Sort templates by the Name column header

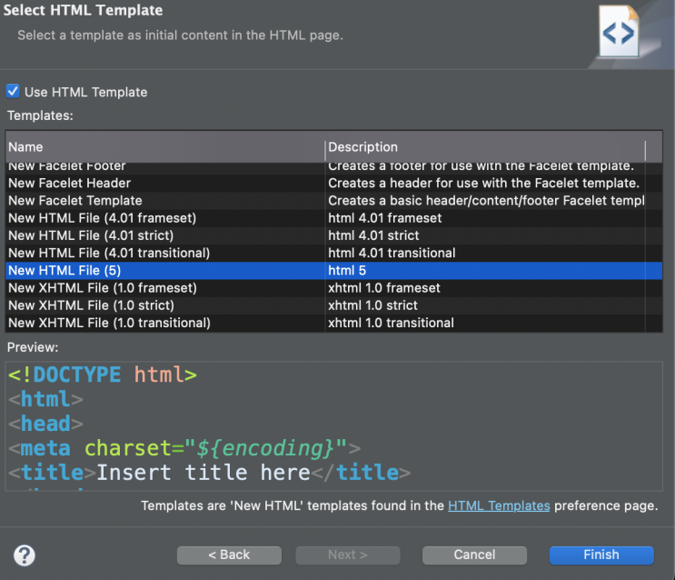coord(165,147)
